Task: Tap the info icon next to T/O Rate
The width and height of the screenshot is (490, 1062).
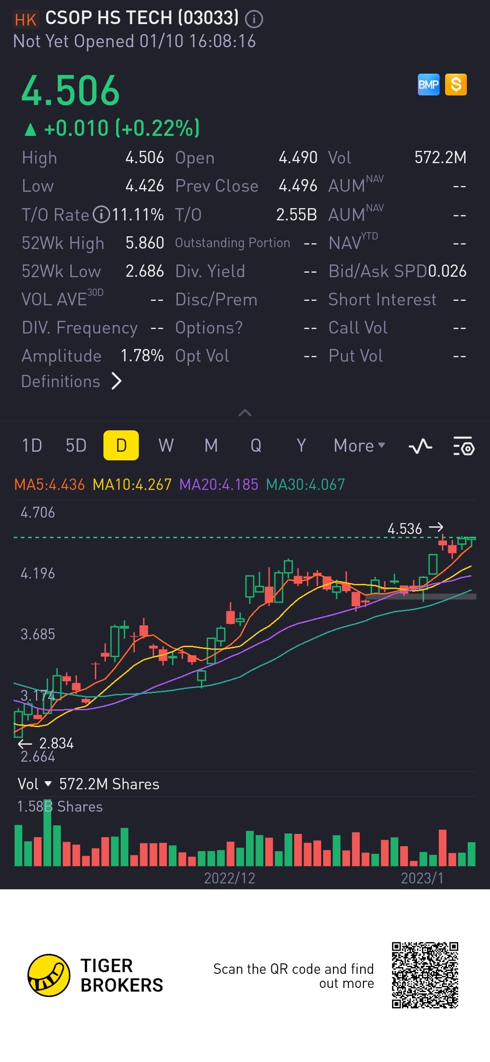Action: coord(102,214)
